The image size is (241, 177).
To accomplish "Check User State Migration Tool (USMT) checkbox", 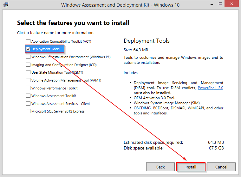I will [28, 72].
